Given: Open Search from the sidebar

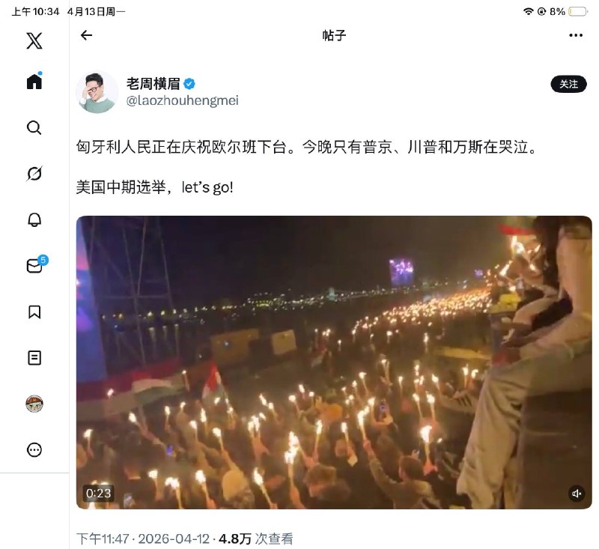Looking at the screenshot, I should pyautogui.click(x=33, y=128).
